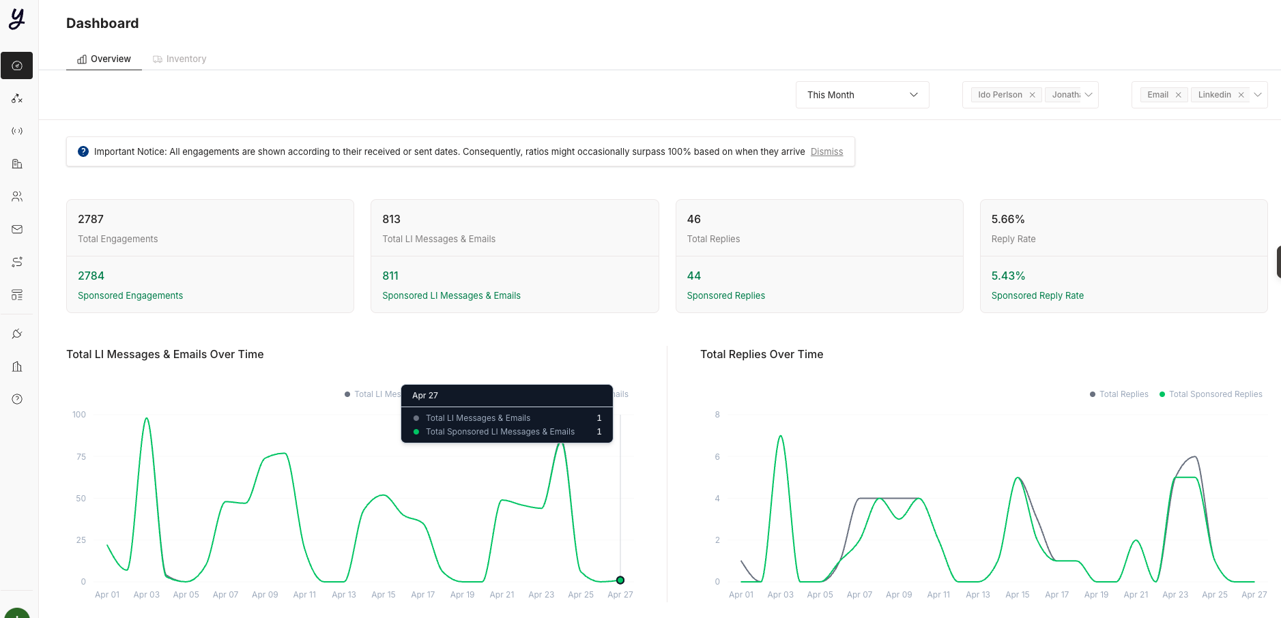Viewport: 1281px width, 618px height.
Task: Click the help question mark icon in sidebar
Action: click(x=17, y=399)
